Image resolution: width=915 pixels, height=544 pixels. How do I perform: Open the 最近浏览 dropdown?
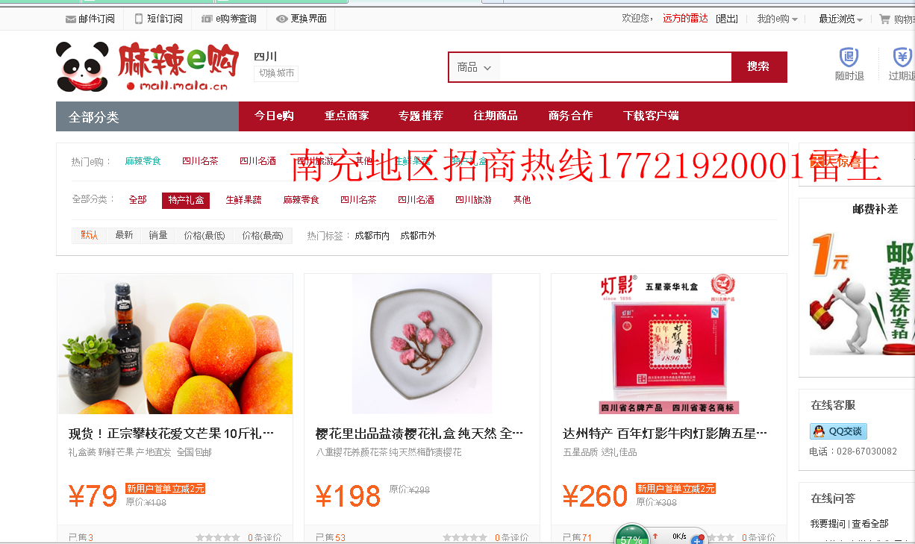coord(840,19)
